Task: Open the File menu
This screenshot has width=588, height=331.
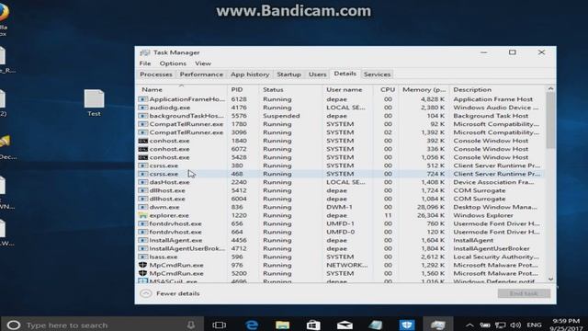Action: click(x=145, y=63)
